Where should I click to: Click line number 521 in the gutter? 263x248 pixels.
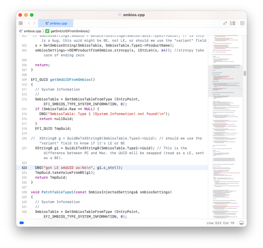[24, 148]
